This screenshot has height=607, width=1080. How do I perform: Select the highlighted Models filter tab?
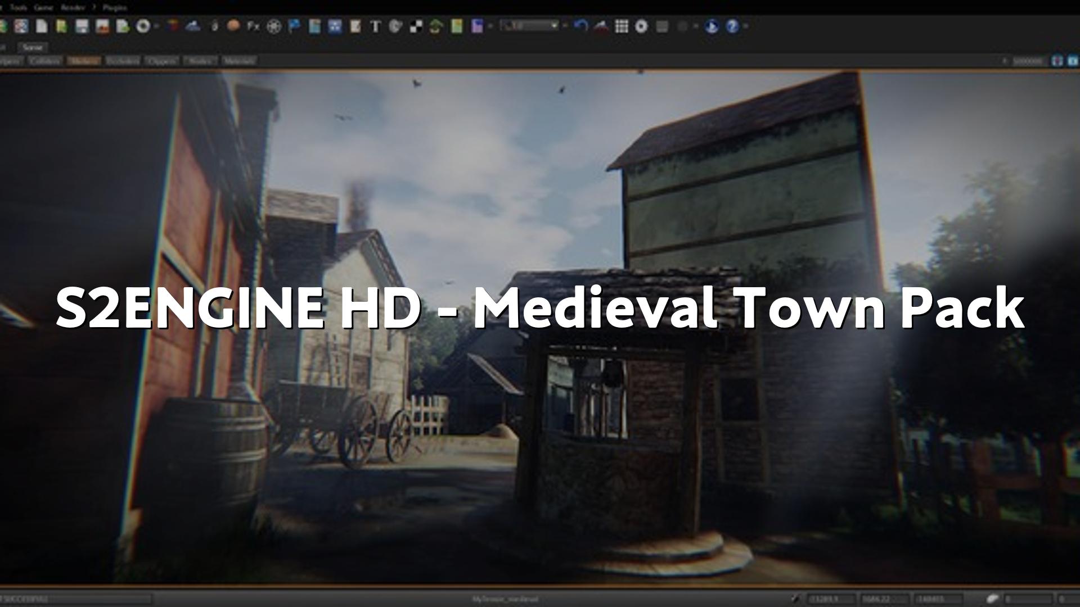pos(84,61)
